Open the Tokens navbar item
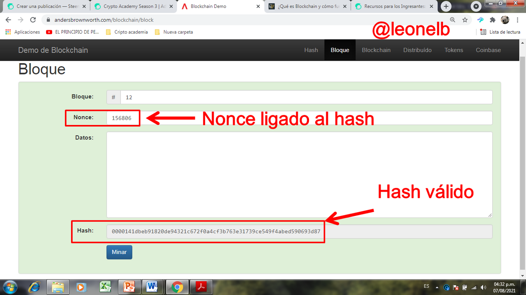This screenshot has width=526, height=295. [454, 50]
